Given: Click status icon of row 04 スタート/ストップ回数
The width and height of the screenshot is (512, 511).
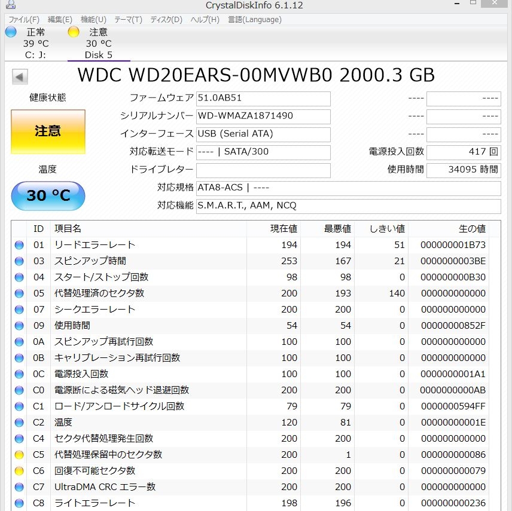Looking at the screenshot, I should 19,277.
